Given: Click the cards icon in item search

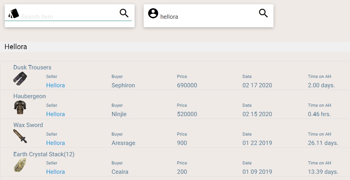Looking at the screenshot, I should 14,14.
